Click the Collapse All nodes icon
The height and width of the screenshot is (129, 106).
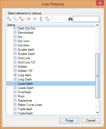[x=47, y=19]
